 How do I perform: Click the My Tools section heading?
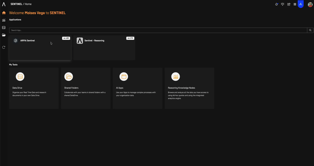(x=13, y=65)
